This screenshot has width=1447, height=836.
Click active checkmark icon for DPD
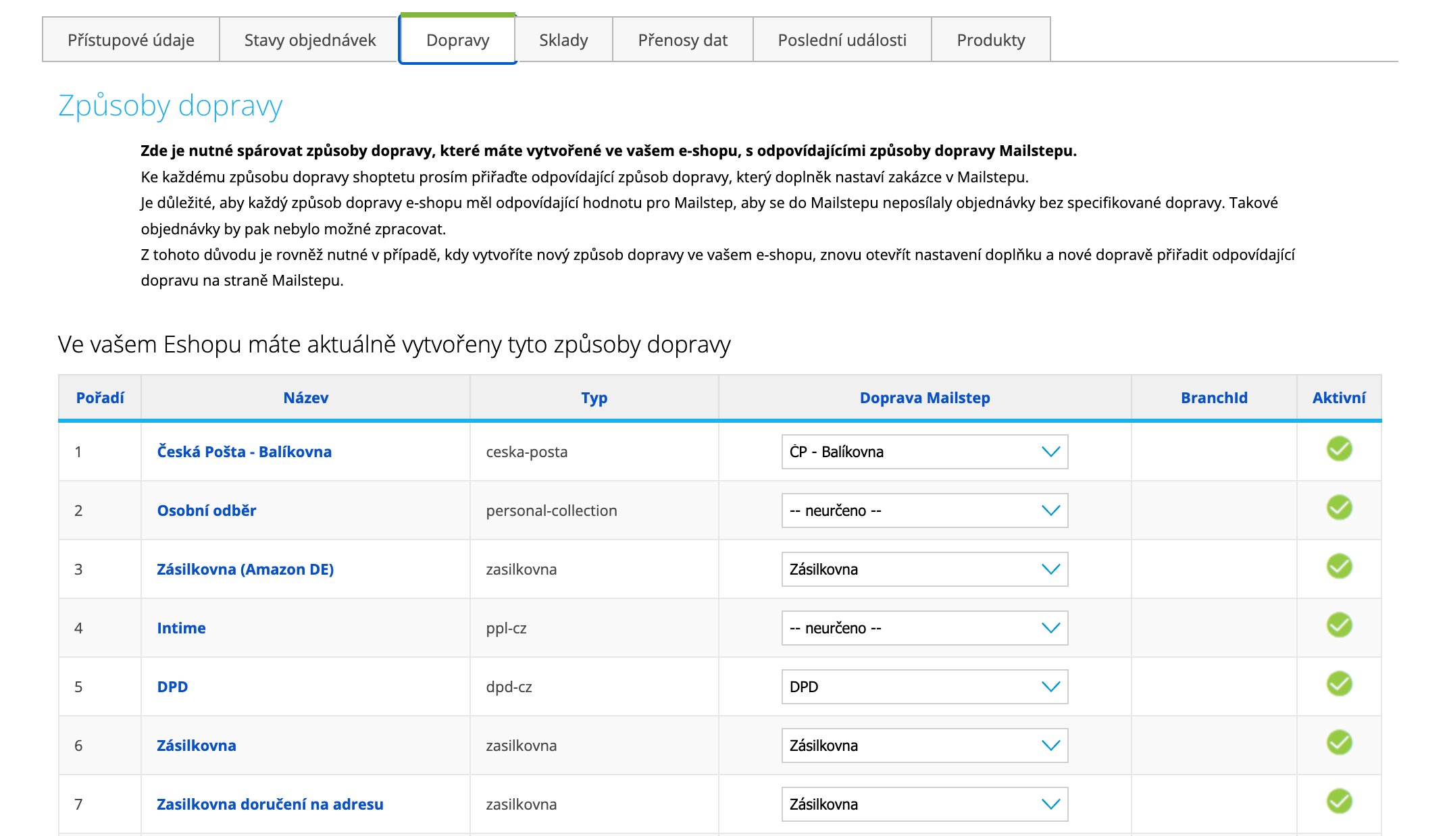coord(1339,684)
